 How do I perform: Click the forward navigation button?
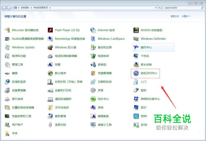[9, 8]
